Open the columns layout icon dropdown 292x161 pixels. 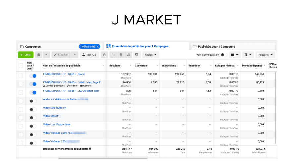click(x=234, y=55)
